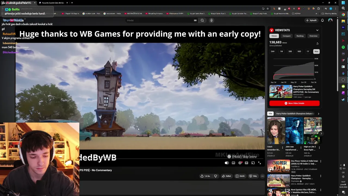
Task: Expand hidden bookmarks with the double chevron
Action: point(316,14)
